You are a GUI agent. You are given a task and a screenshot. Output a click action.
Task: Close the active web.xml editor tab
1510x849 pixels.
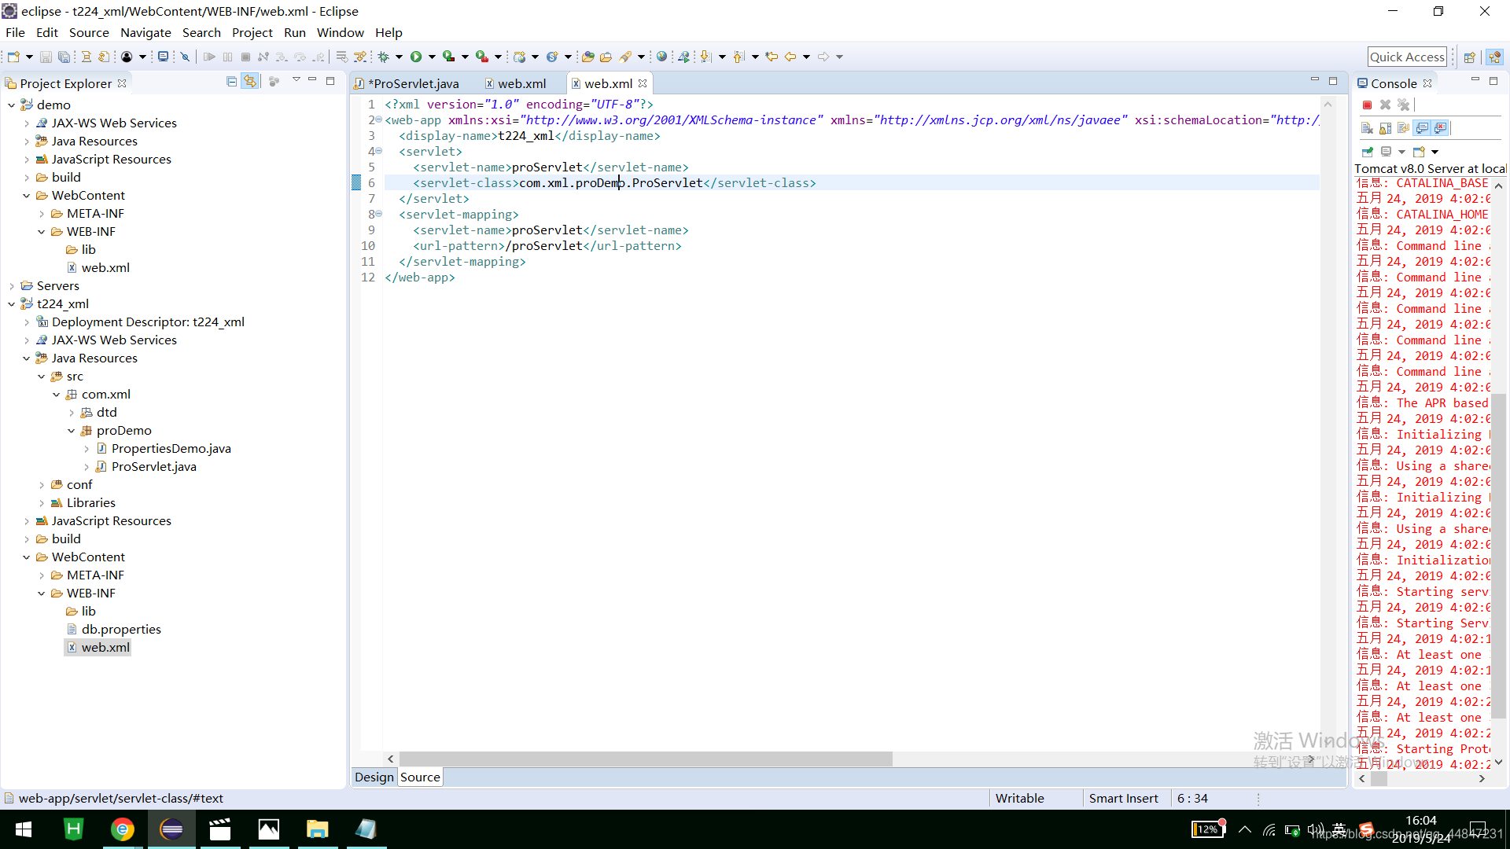point(643,83)
